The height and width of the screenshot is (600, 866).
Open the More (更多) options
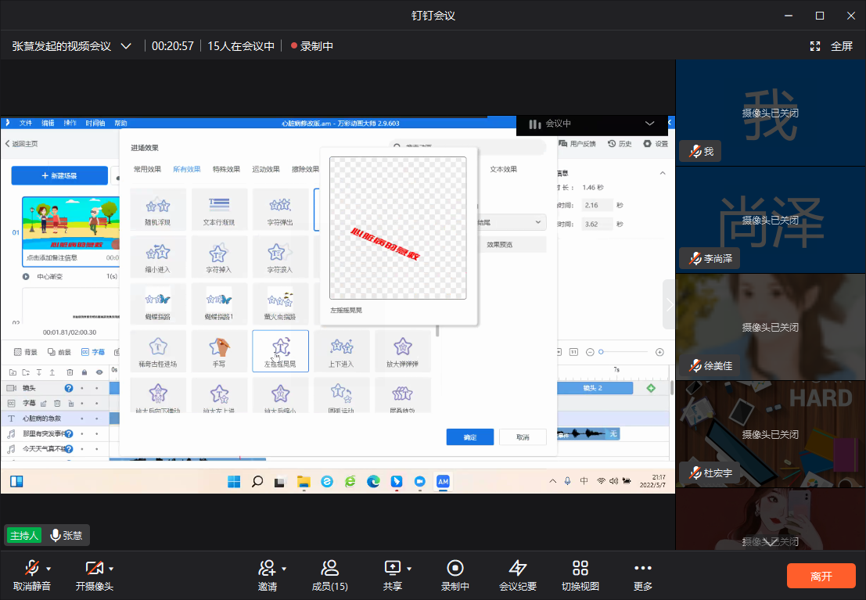[642, 568]
